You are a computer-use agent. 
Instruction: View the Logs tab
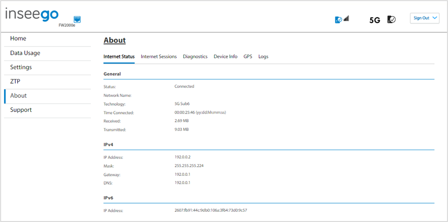263,57
